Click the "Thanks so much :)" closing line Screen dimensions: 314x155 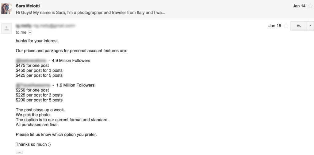pos(33,144)
